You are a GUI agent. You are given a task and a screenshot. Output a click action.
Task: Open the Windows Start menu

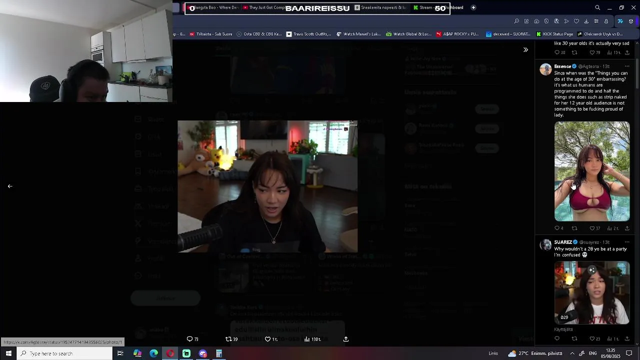coord(8,353)
